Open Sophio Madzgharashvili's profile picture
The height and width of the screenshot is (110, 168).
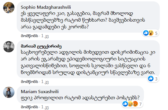(x=9, y=8)
